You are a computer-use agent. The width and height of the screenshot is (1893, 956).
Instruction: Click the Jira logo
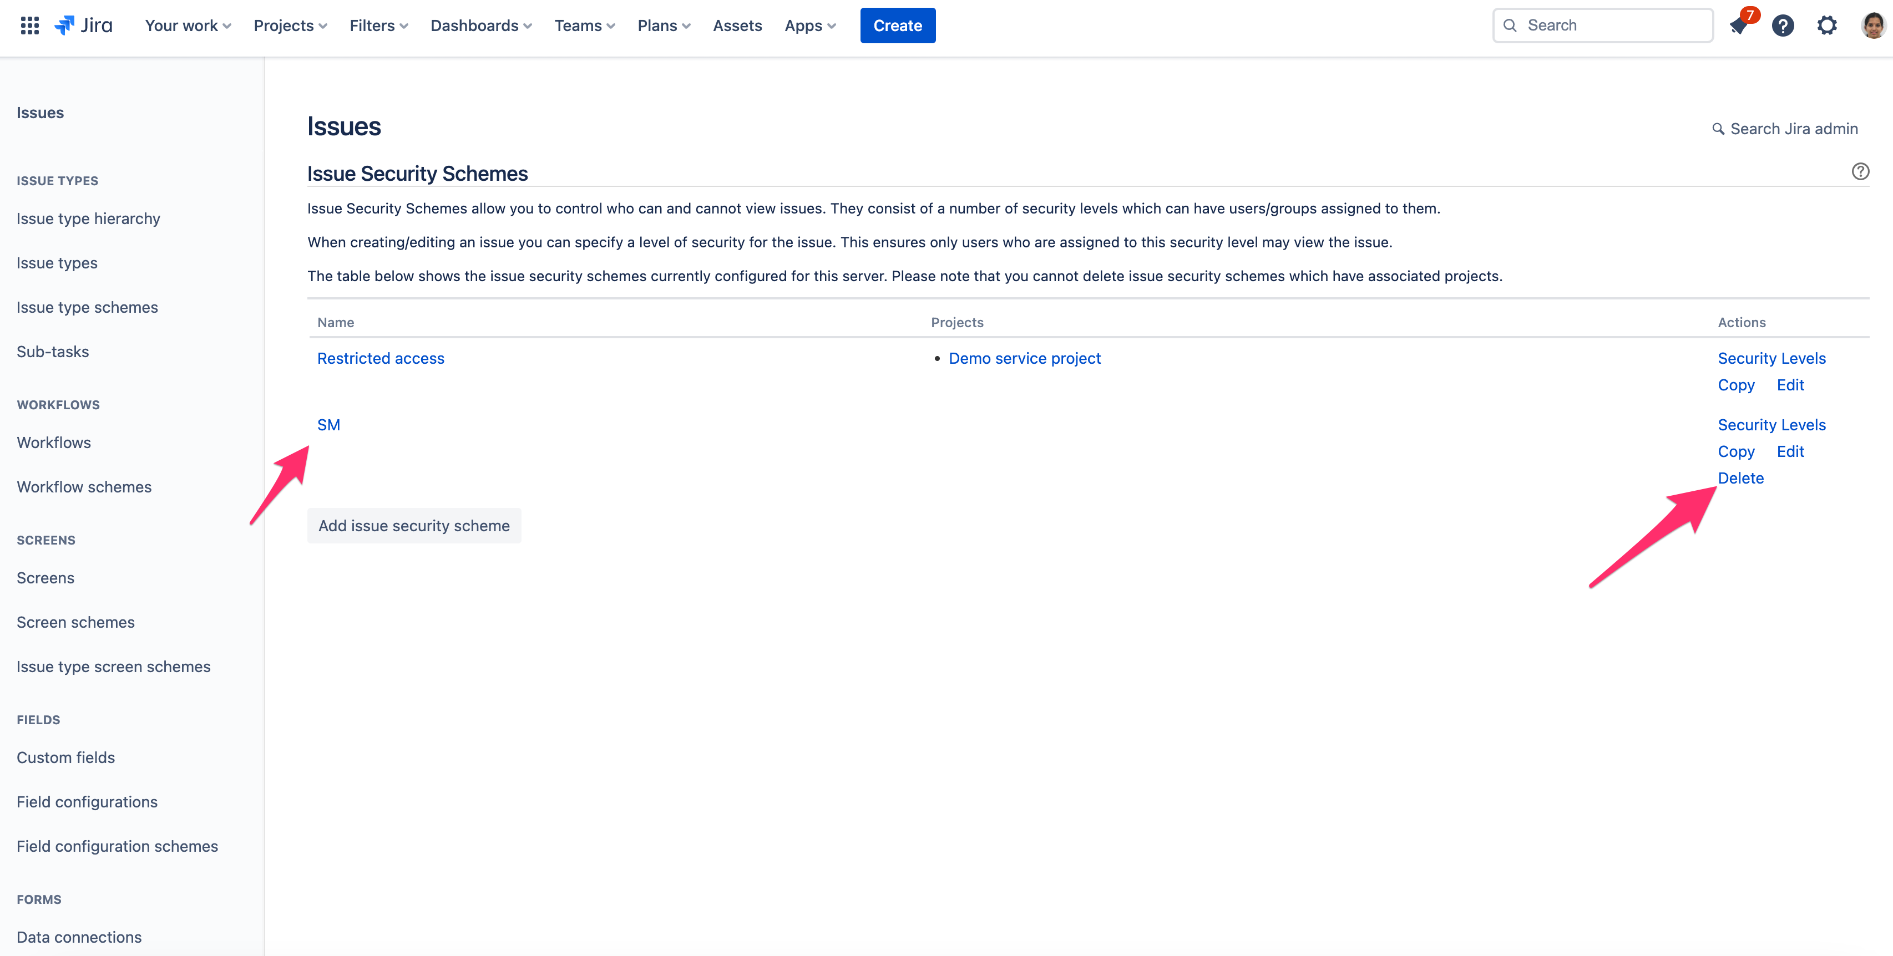point(84,26)
